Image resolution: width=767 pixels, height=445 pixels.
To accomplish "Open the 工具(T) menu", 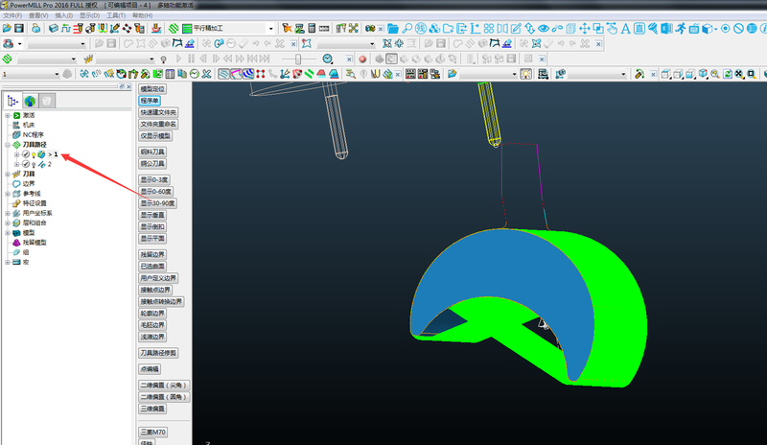I will click(115, 15).
